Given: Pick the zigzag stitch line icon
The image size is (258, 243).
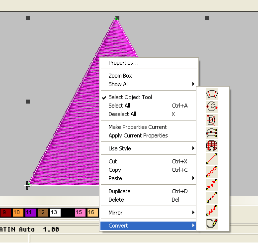Looking at the screenshot, I should [x=212, y=211].
